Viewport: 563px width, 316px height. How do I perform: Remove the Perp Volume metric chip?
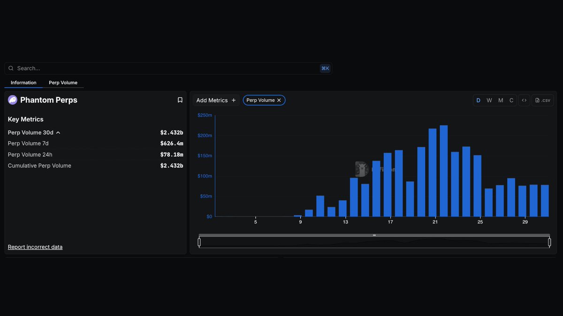(279, 100)
